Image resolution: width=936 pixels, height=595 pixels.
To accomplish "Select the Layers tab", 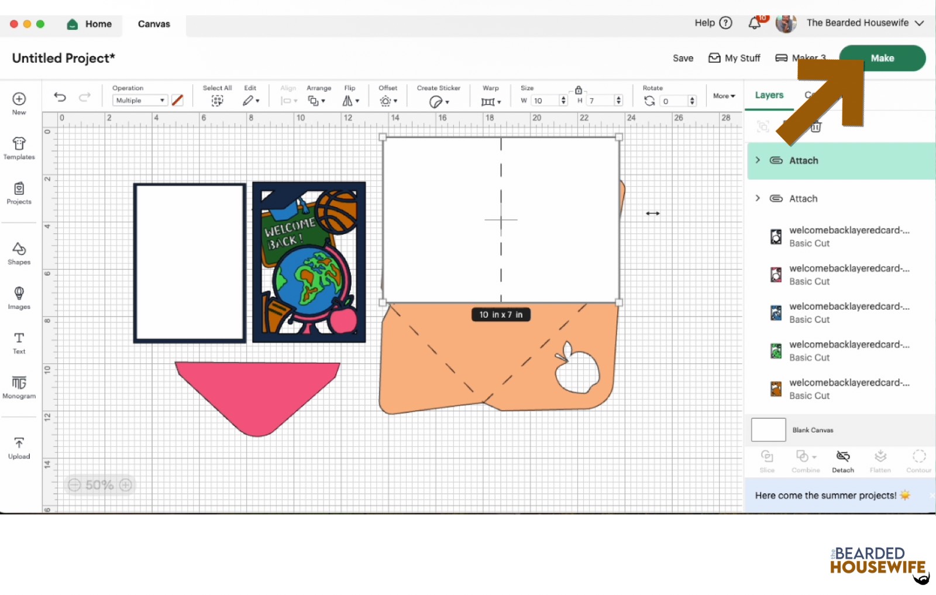I will pos(769,95).
